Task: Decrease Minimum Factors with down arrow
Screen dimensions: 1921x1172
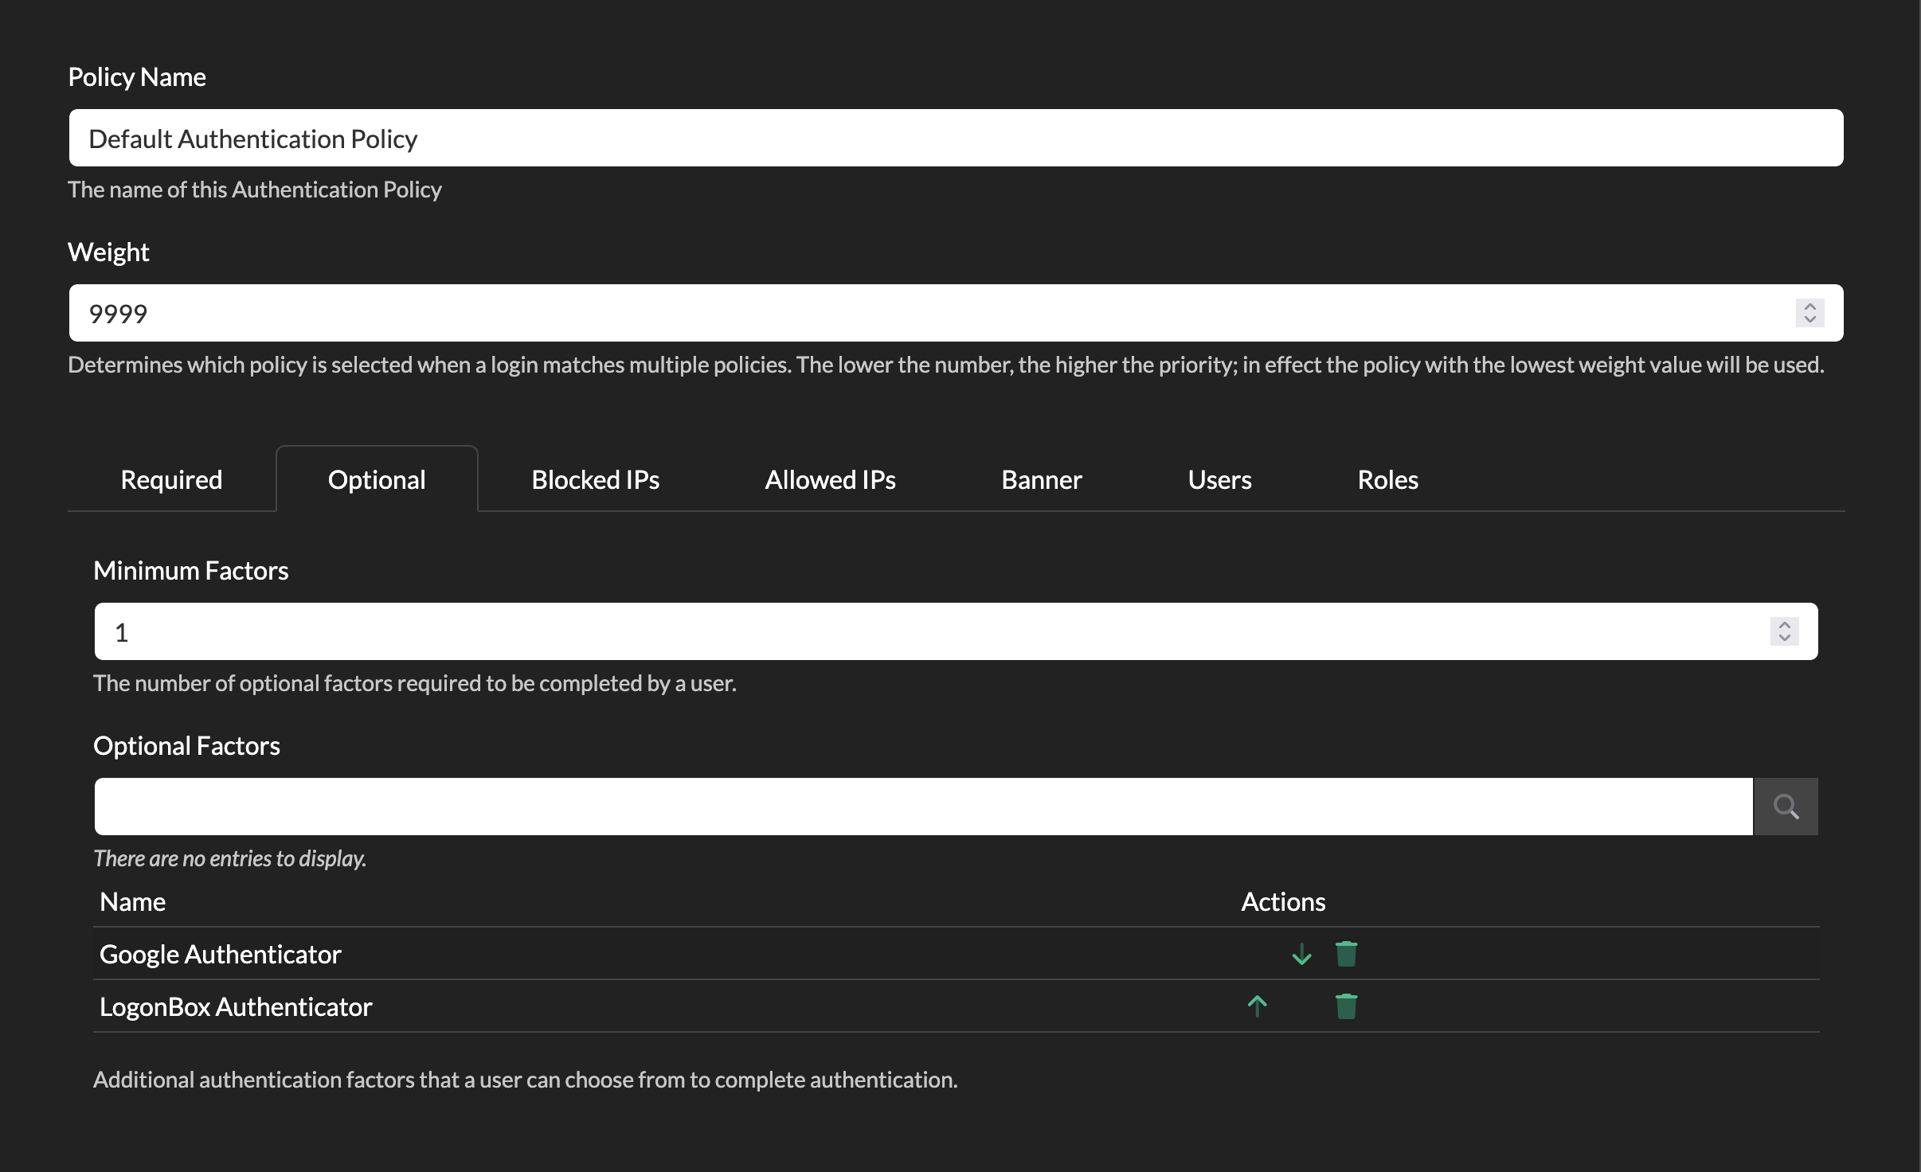Action: point(1784,638)
